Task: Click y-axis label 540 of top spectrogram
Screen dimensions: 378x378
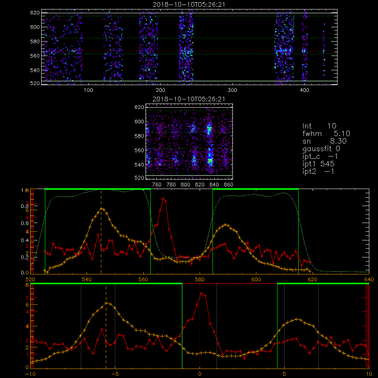Action: 35,70
